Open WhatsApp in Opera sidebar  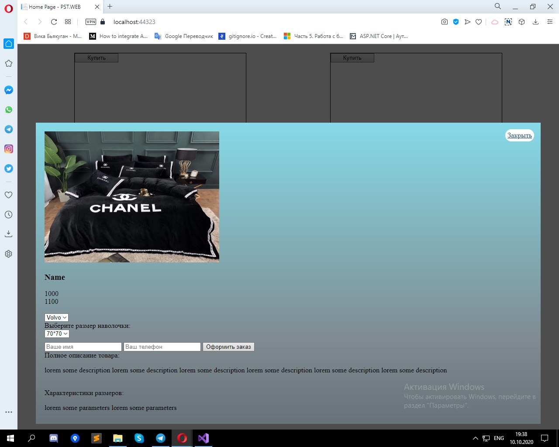click(9, 110)
